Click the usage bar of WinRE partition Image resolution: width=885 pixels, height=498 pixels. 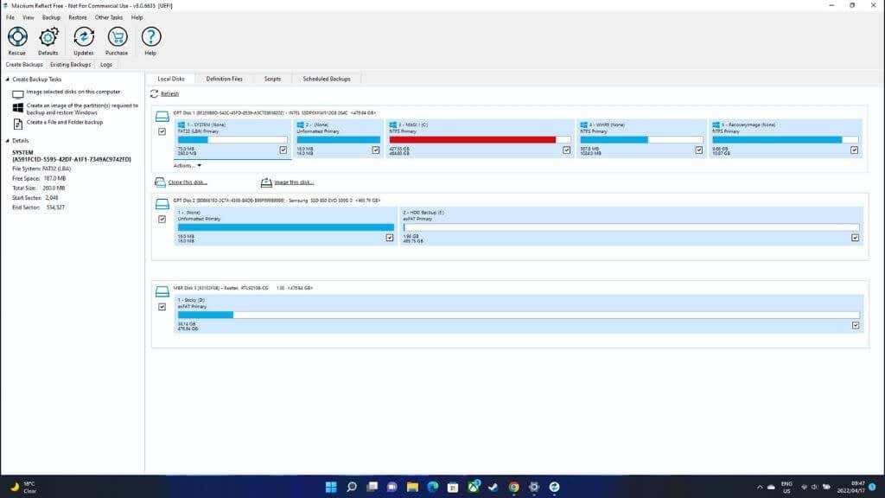tap(642, 139)
